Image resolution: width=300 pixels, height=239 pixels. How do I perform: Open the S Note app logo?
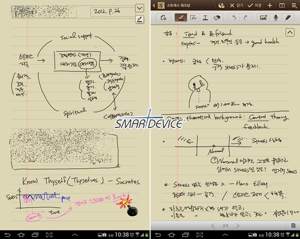(161, 6)
